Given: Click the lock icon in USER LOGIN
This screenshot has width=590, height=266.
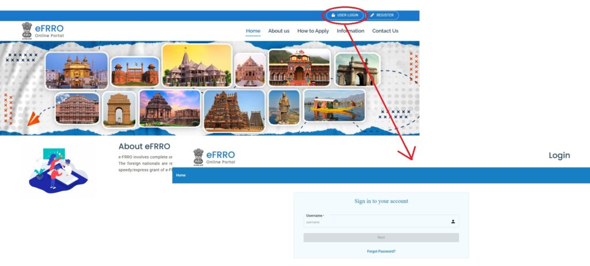Looking at the screenshot, I should [334, 16].
